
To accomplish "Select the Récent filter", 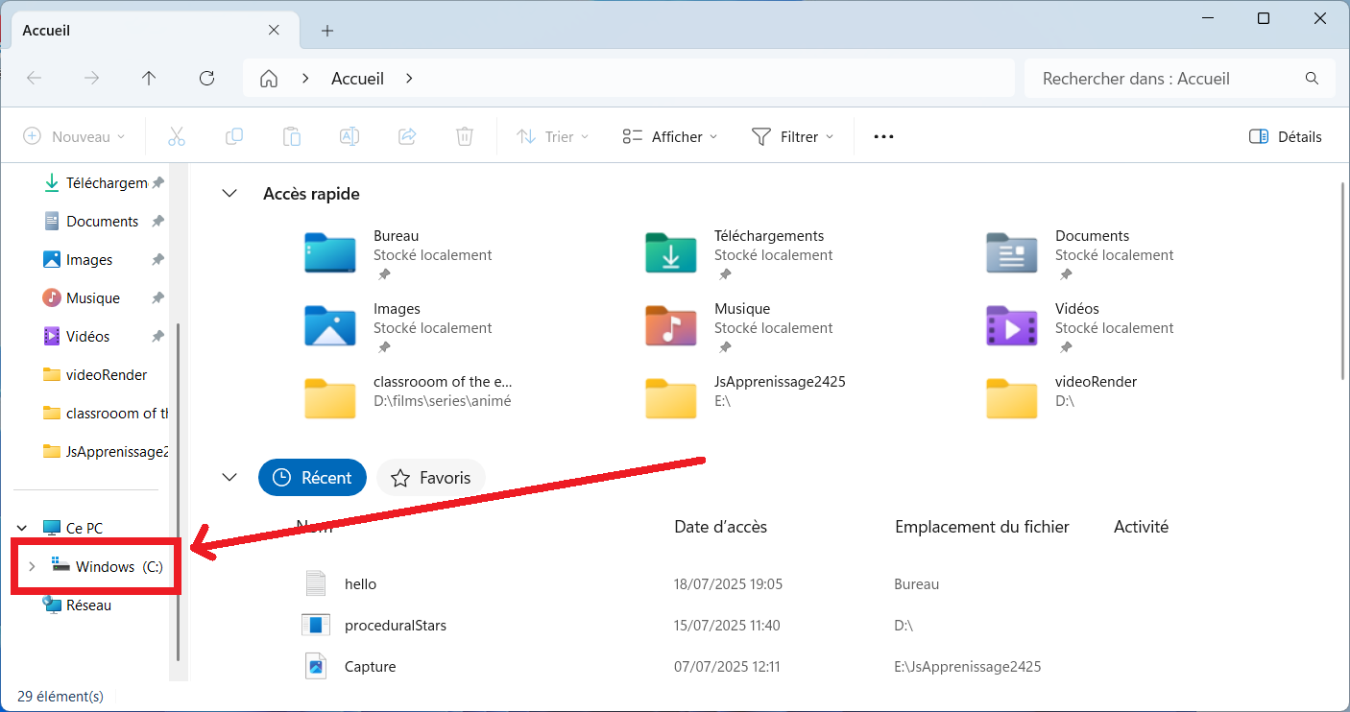I will click(x=312, y=478).
